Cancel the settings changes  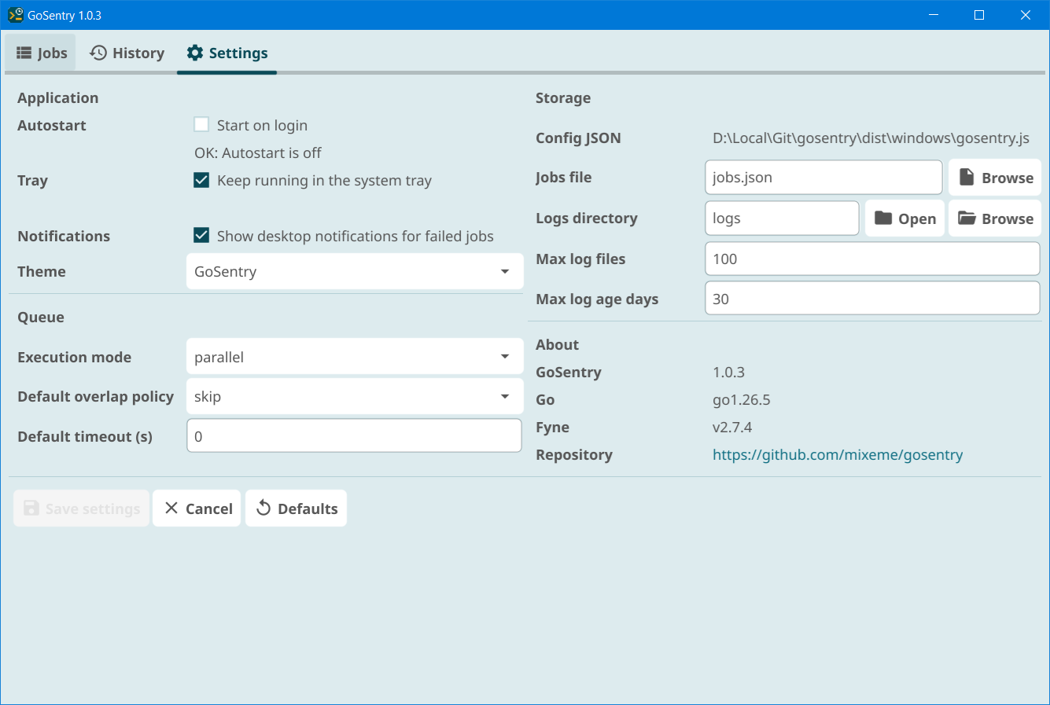click(197, 509)
